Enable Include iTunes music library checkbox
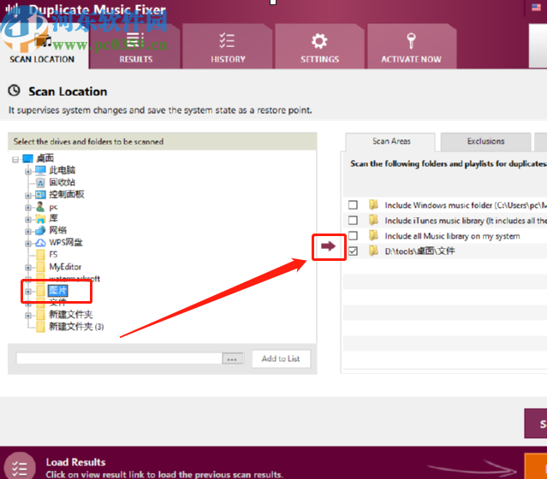 (x=353, y=220)
